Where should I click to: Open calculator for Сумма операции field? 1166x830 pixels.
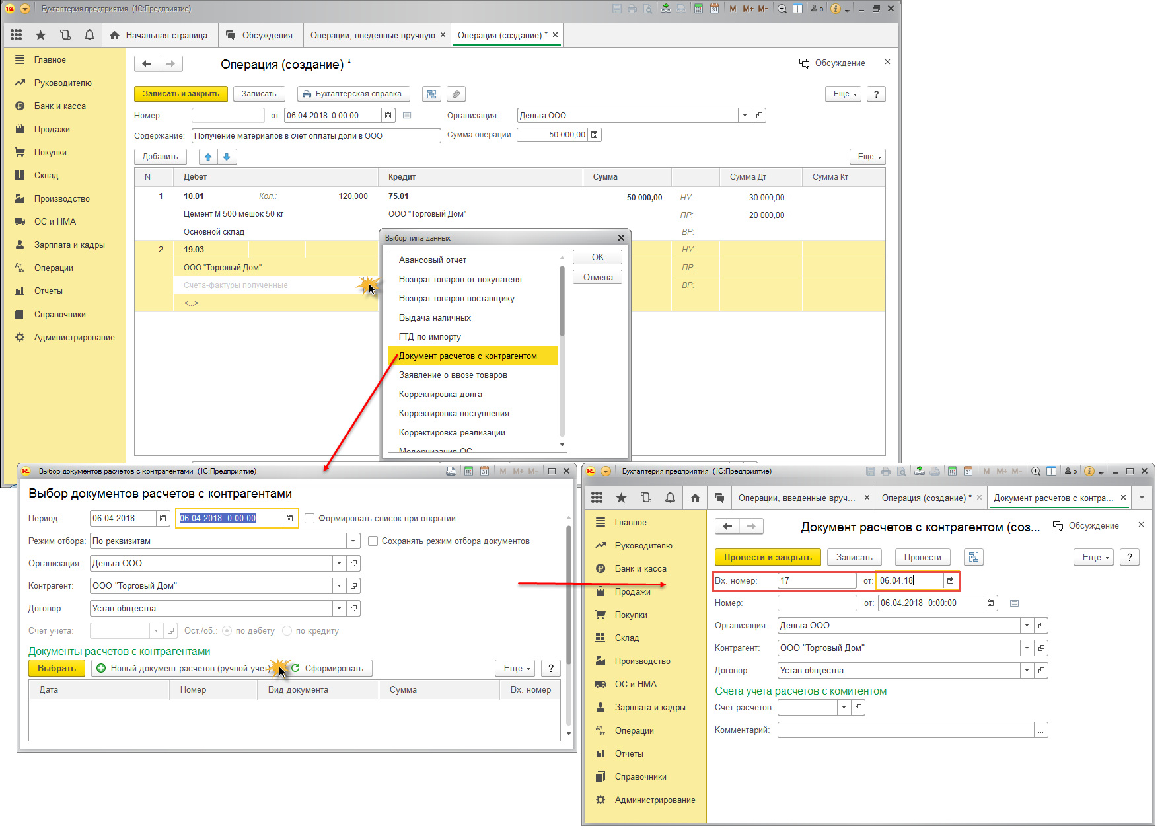coord(594,135)
